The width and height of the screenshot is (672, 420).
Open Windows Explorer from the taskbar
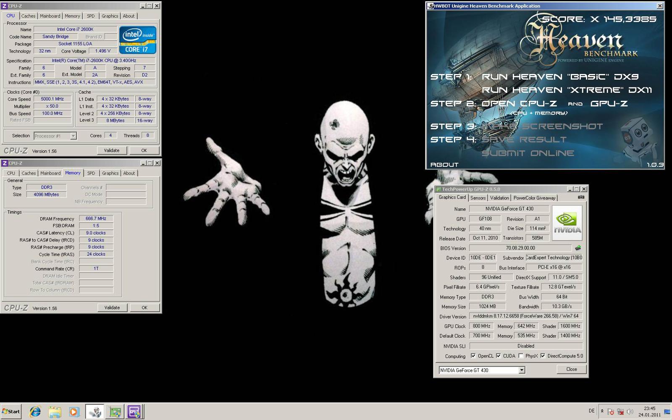pos(55,412)
